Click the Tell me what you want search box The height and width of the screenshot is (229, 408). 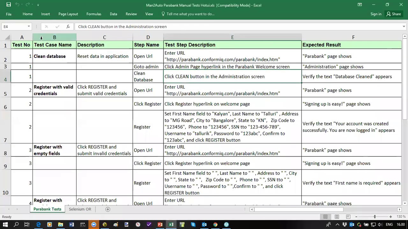(188, 14)
